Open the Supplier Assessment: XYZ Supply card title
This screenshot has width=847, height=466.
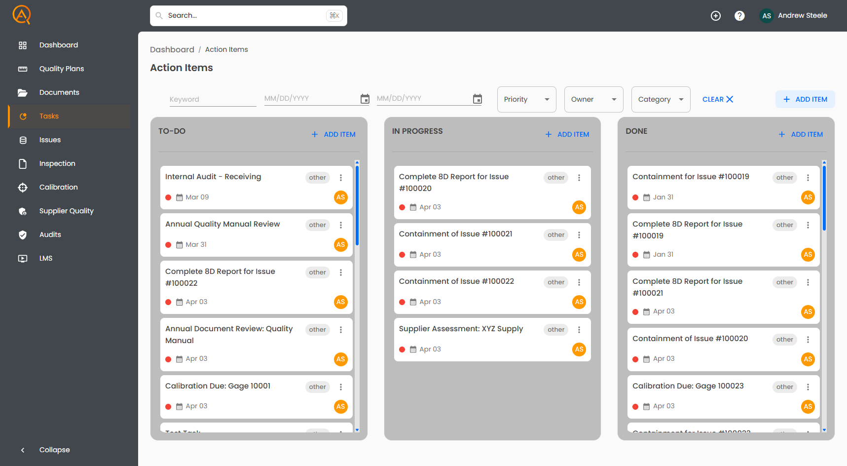pos(461,329)
